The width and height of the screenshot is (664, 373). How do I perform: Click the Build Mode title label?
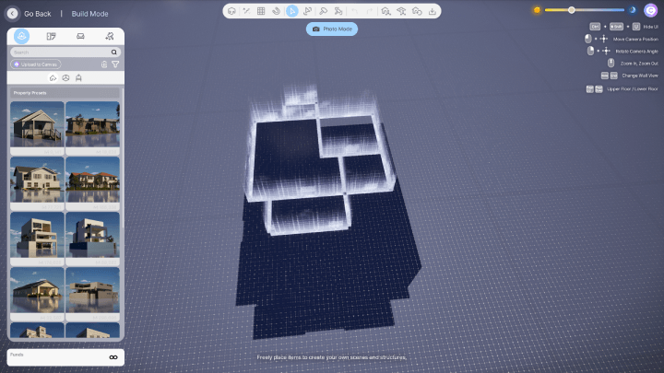(89, 14)
